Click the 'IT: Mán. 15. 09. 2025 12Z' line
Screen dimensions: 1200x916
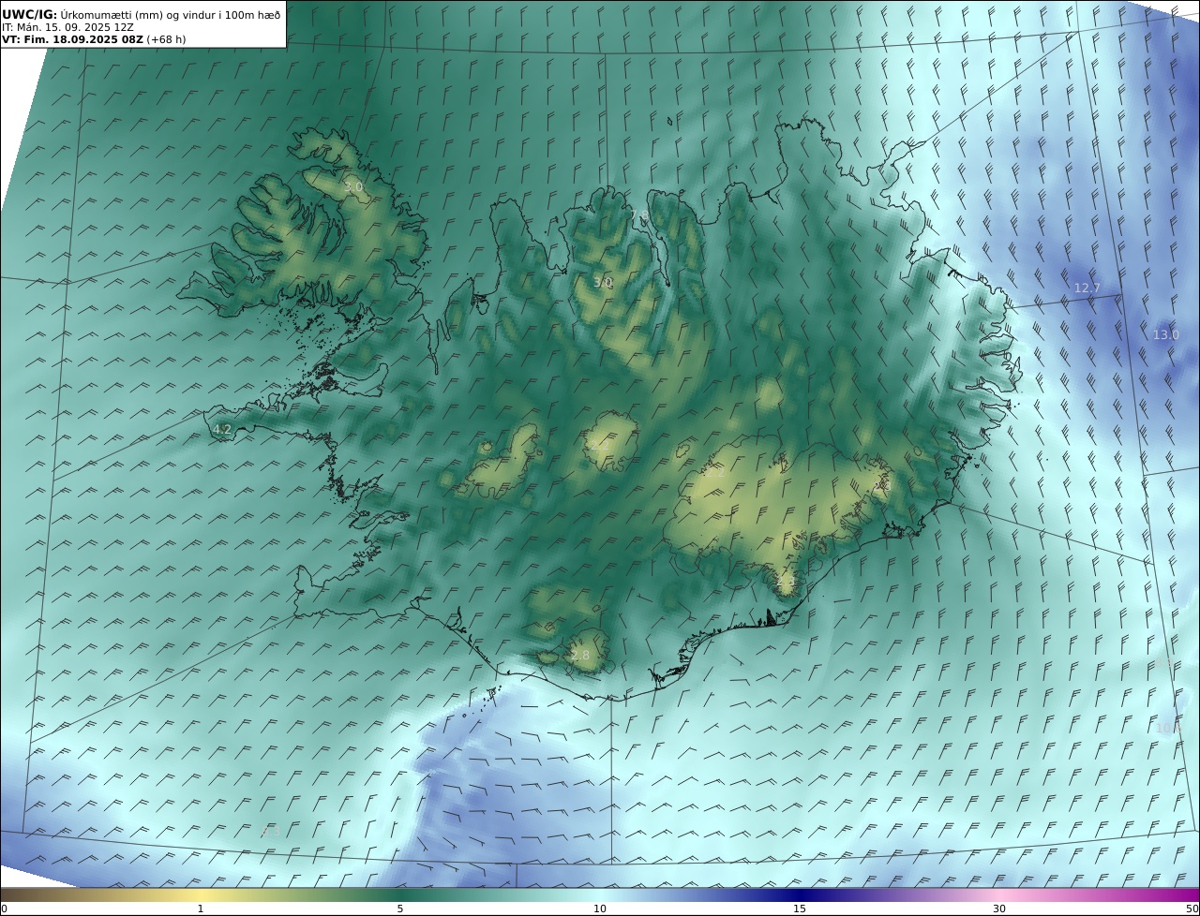(x=67, y=27)
